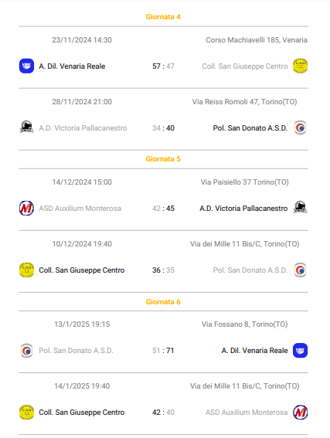
Task: Open the Giornata 6 heading
Action: pyautogui.click(x=163, y=302)
